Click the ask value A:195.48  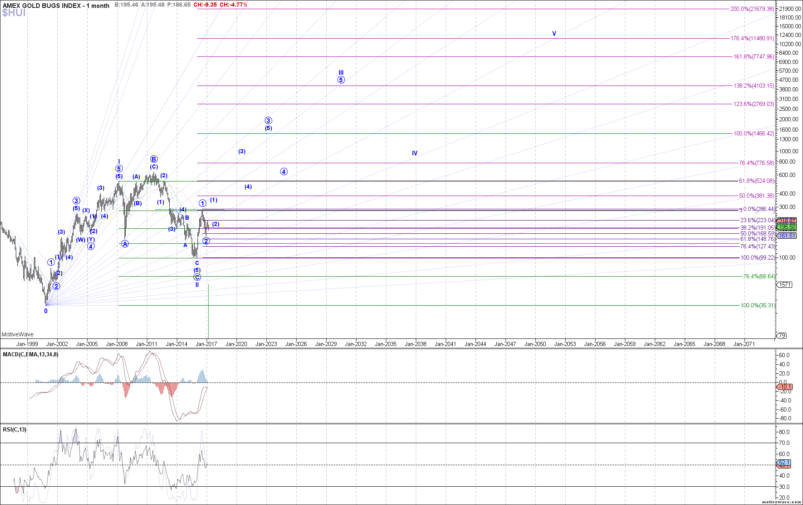(x=153, y=5)
